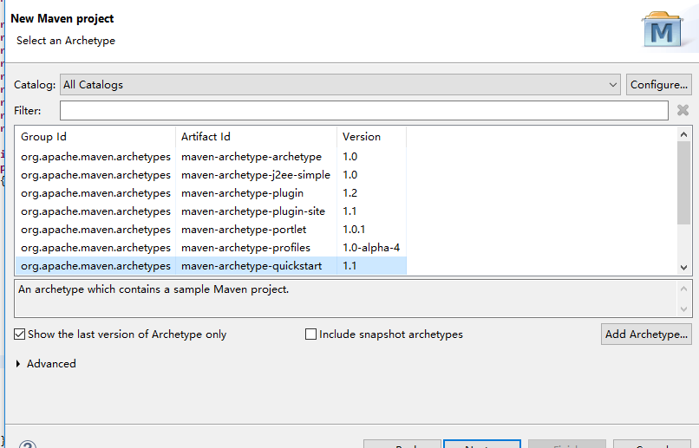This screenshot has height=448, width=699.
Task: Click the archetype description text
Action: tap(154, 289)
